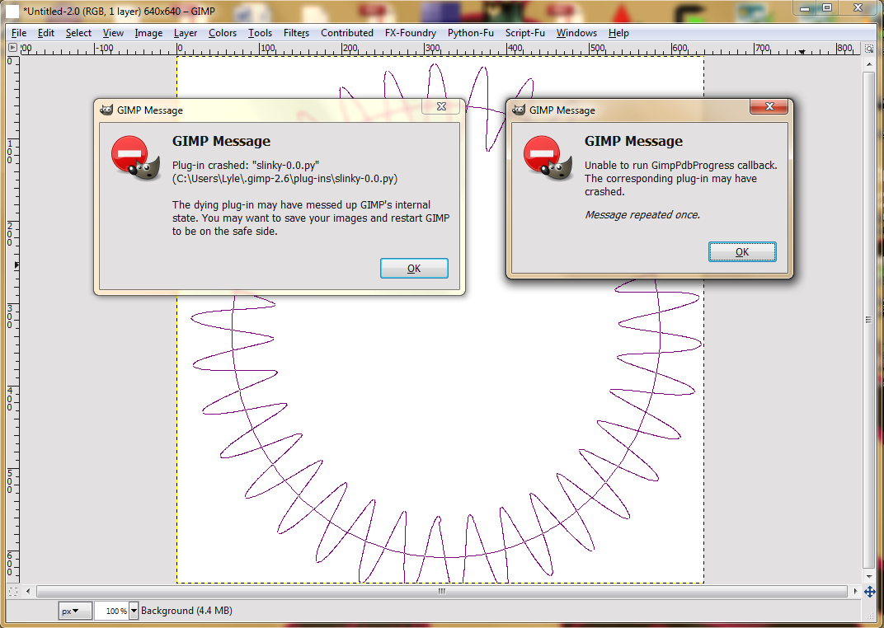The width and height of the screenshot is (884, 628).
Task: Click the scroll up arrow
Action: coord(869,63)
